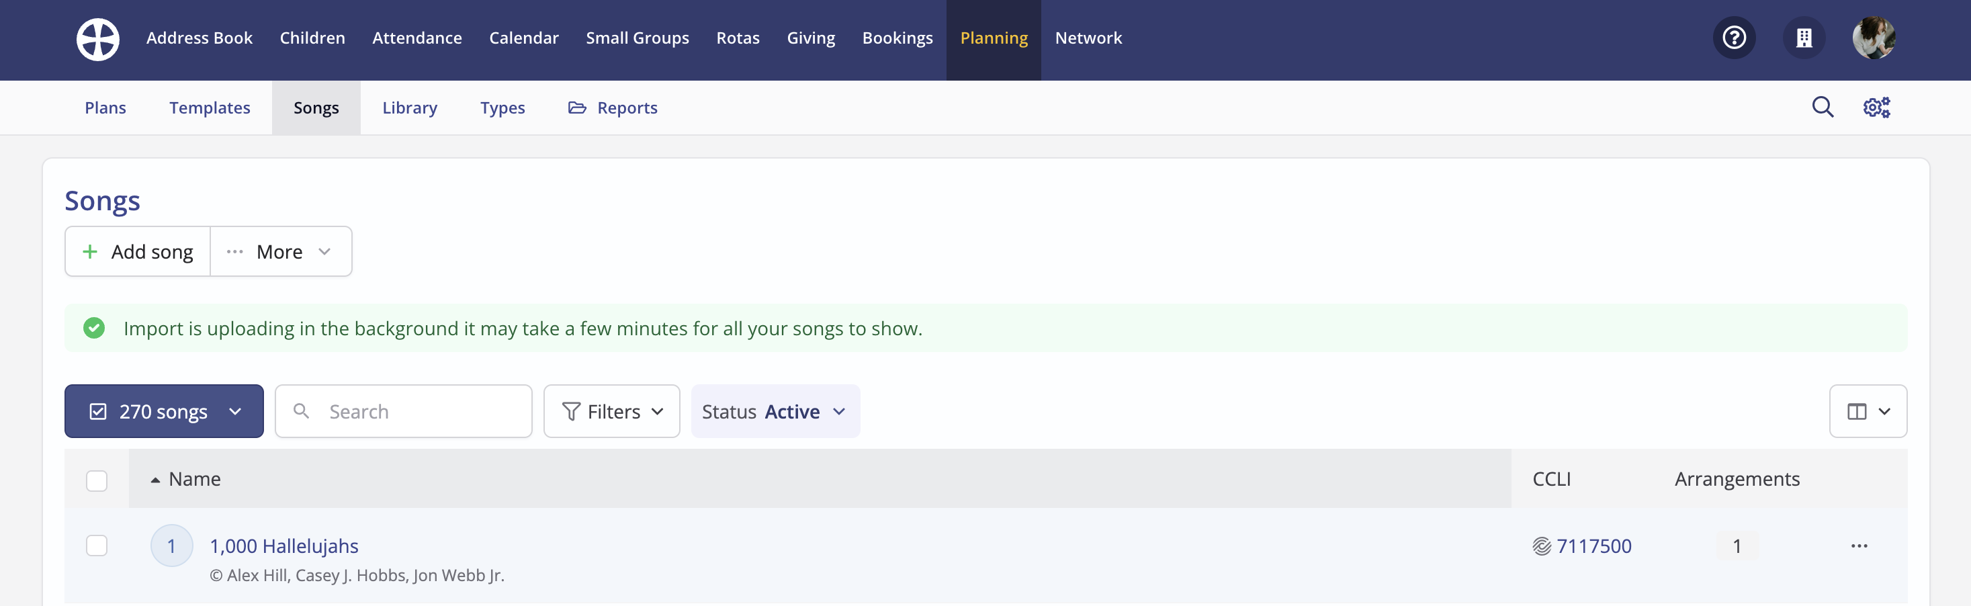This screenshot has width=1971, height=606.
Task: Change the Status Active dropdown
Action: (x=775, y=411)
